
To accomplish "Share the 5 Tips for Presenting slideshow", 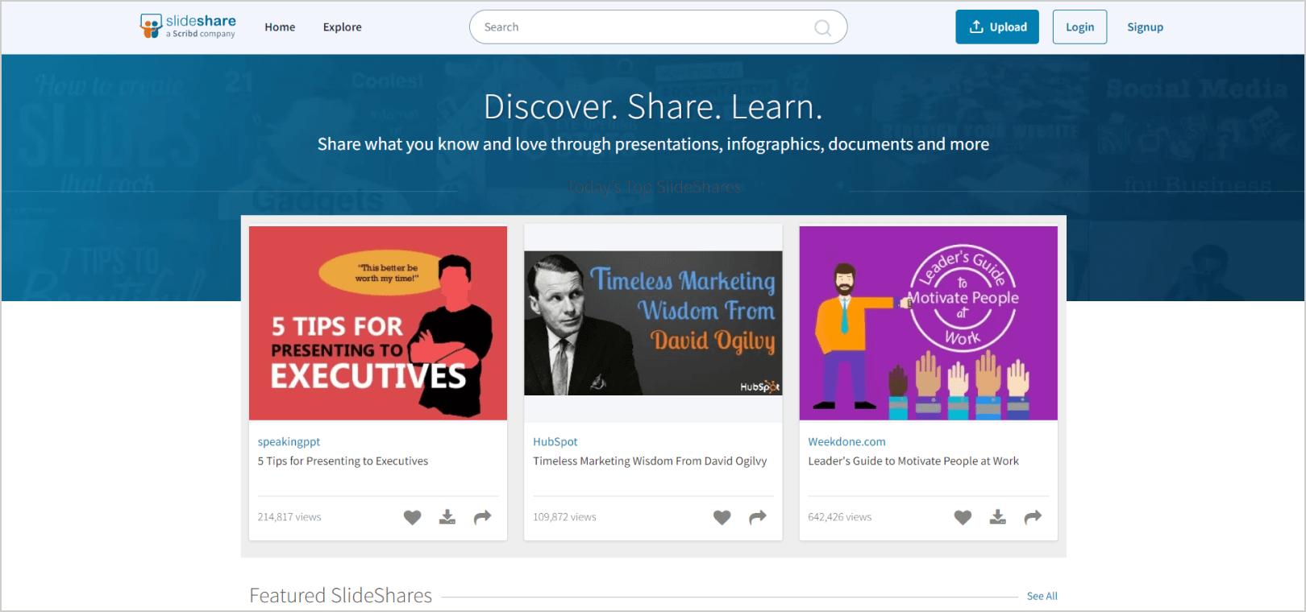I will (482, 517).
